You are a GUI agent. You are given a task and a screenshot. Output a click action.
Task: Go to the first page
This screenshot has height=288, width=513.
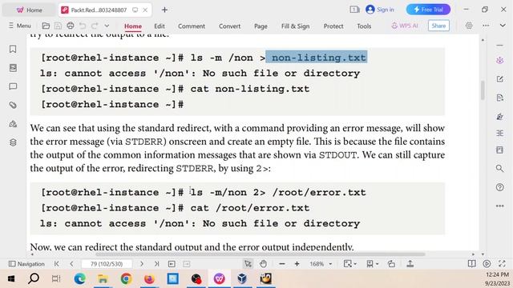click(57, 263)
